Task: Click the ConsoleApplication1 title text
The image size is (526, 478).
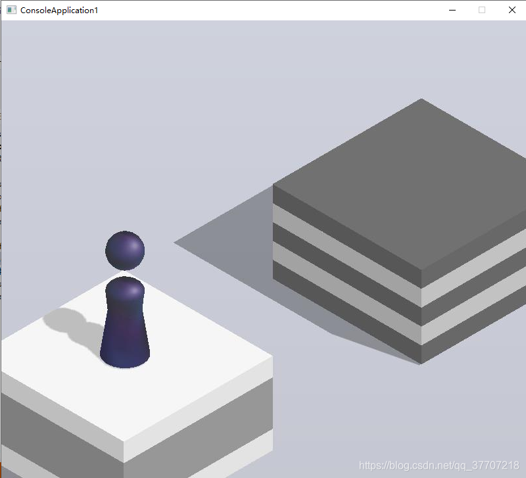Action: 59,11
